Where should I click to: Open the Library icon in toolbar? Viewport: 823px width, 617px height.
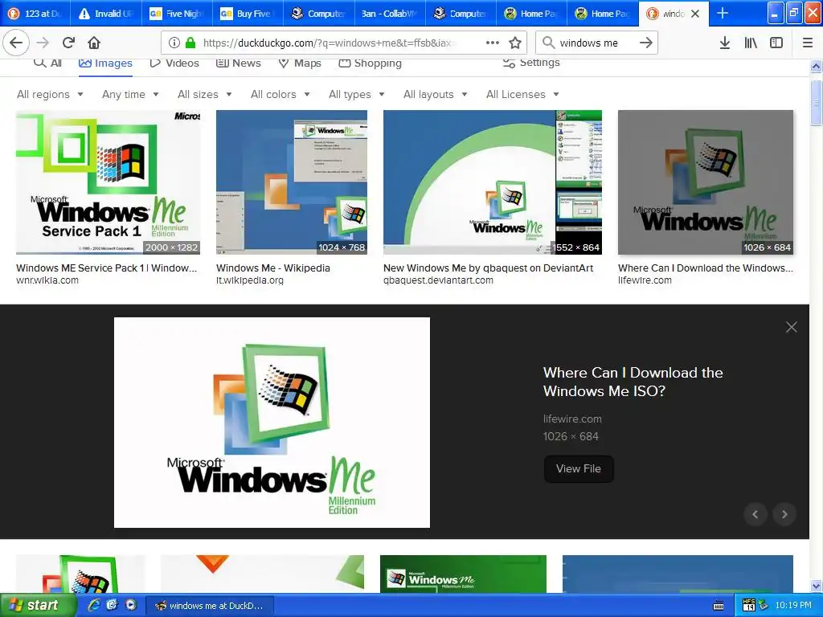pos(751,43)
